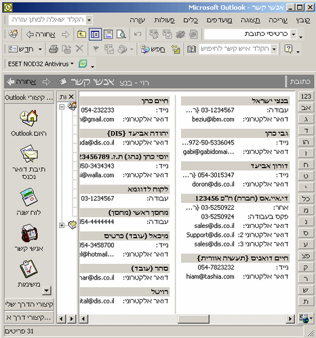This screenshot has width=316, height=338.
Task: Open the Ask a Question dropdown arrow
Action: [x=90, y=20]
